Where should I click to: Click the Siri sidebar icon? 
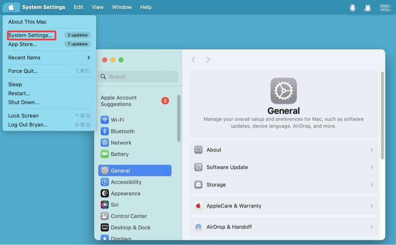(104, 205)
